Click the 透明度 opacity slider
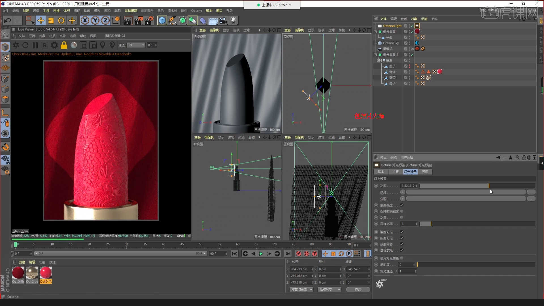The width and height of the screenshot is (544, 306). (476, 265)
